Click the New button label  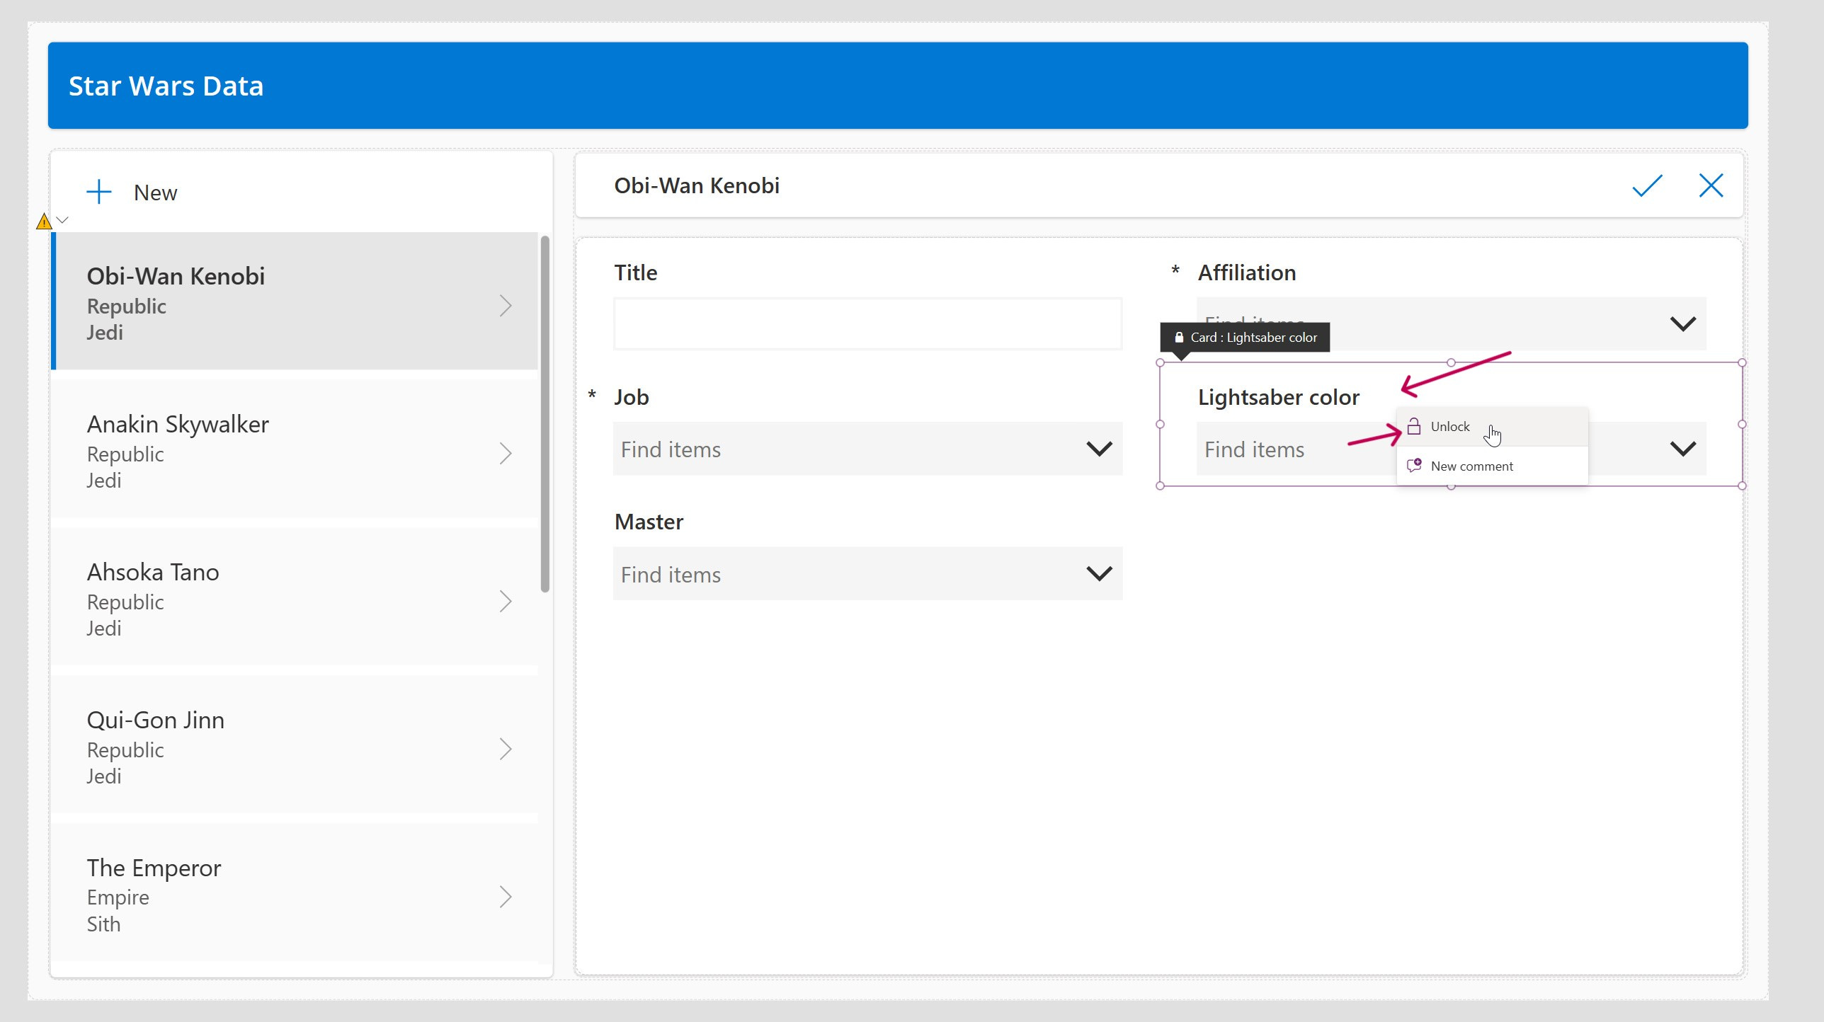click(x=155, y=193)
